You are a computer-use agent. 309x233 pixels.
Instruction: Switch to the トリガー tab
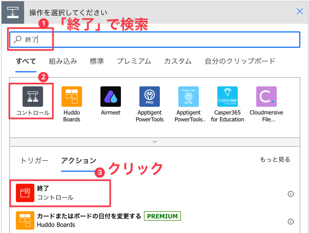34,161
